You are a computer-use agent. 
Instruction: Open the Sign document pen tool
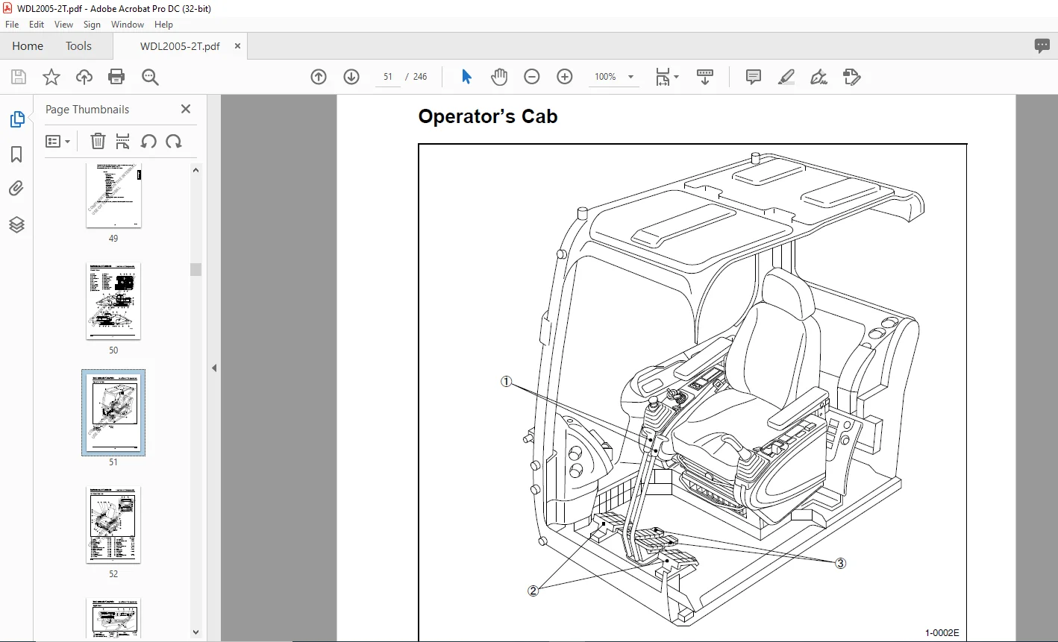coord(818,77)
